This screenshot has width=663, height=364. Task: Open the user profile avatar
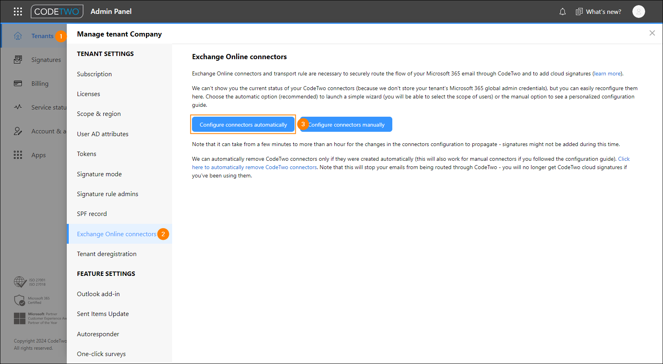pyautogui.click(x=638, y=12)
